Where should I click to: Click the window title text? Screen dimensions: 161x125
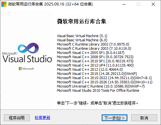(x=50, y=4)
